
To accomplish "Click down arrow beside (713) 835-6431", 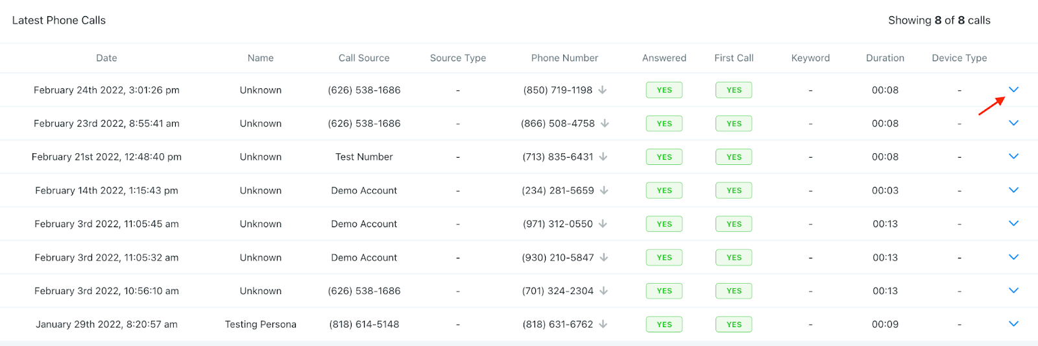I will [x=603, y=157].
